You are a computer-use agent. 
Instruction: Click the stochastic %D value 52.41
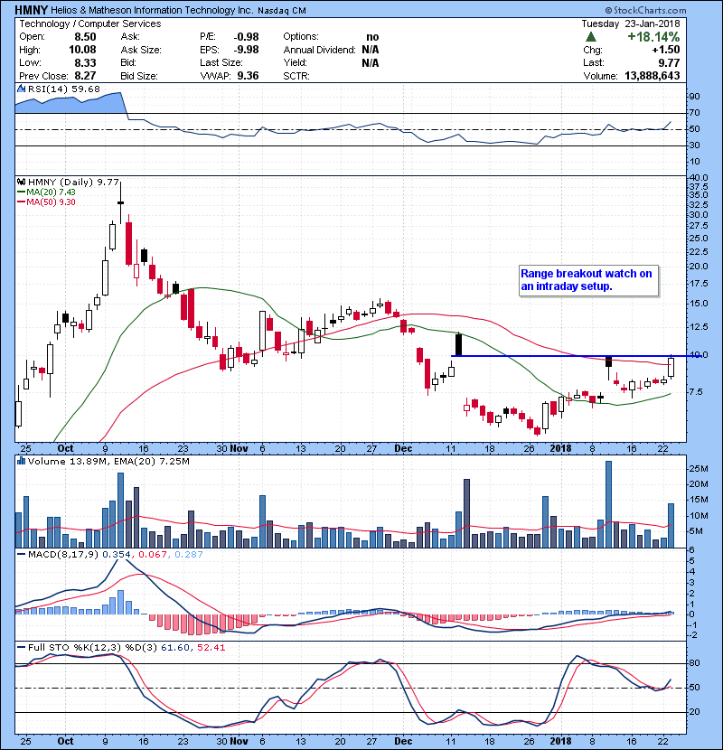click(x=210, y=647)
